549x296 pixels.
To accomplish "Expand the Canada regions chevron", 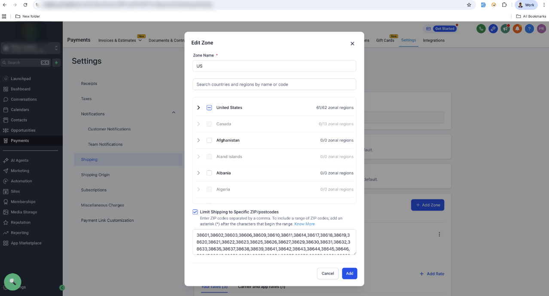I will pyautogui.click(x=198, y=124).
